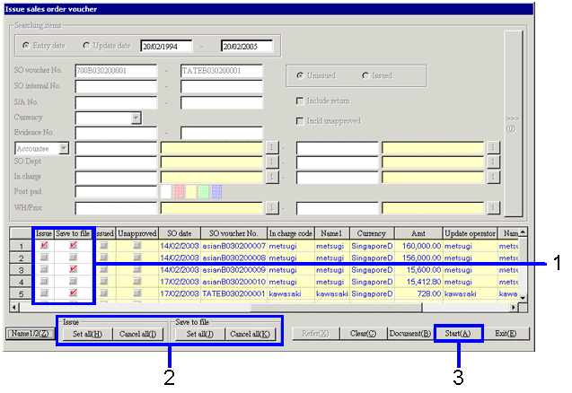Click the table scroll up arrow
Screen dimensions: 572x393
coord(523,232)
